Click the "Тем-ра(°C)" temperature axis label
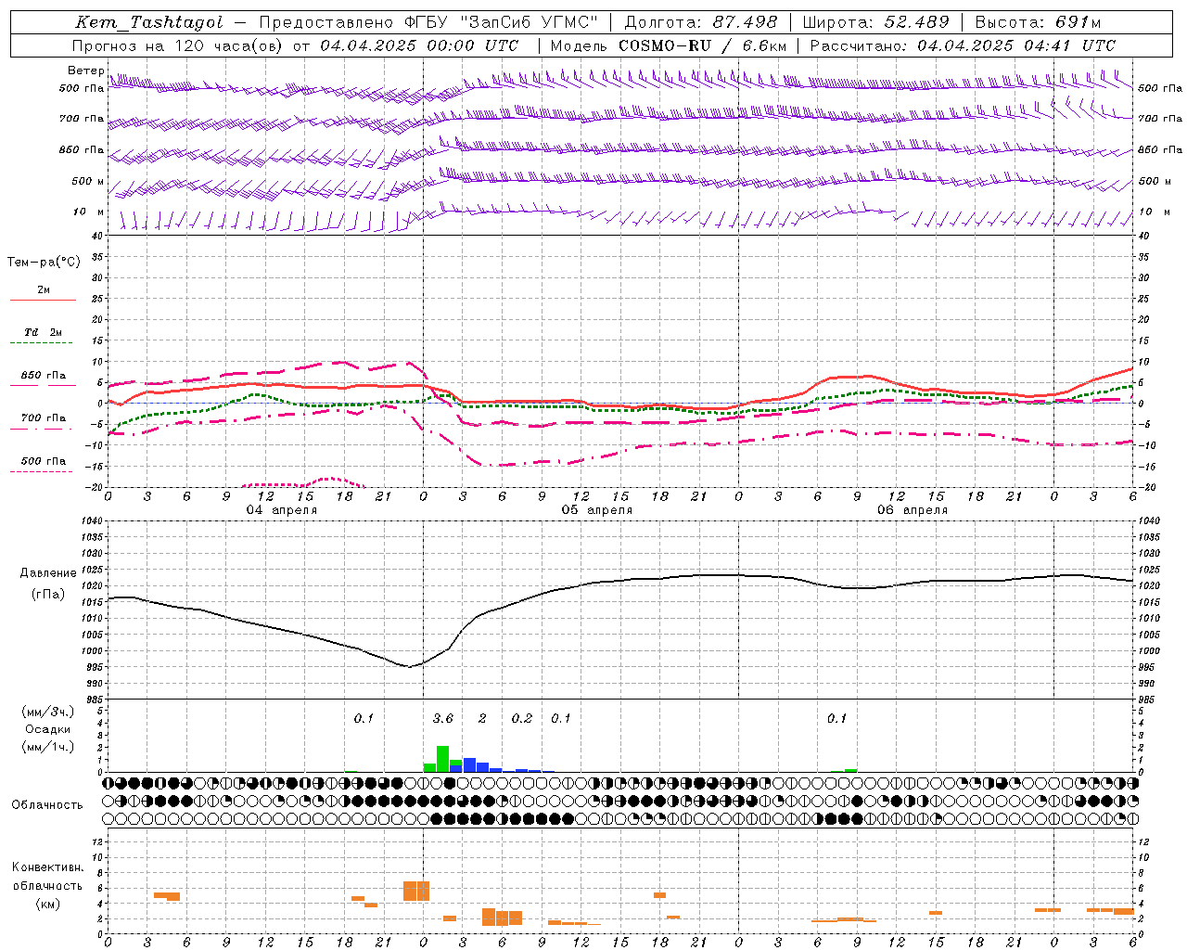 tap(44, 263)
